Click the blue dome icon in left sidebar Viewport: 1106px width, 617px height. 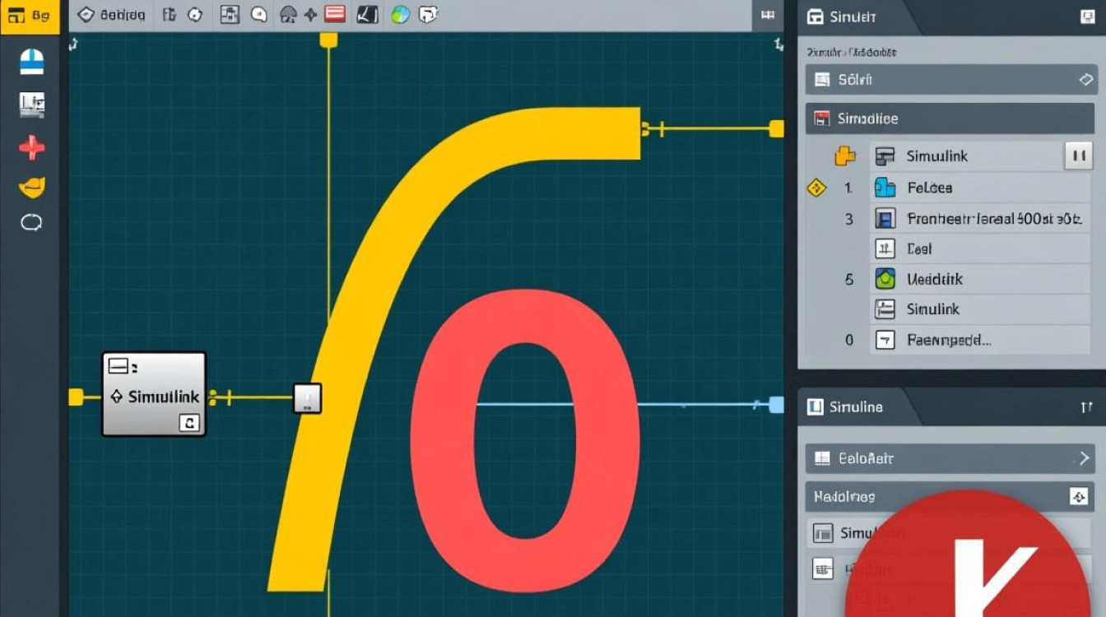[31, 63]
